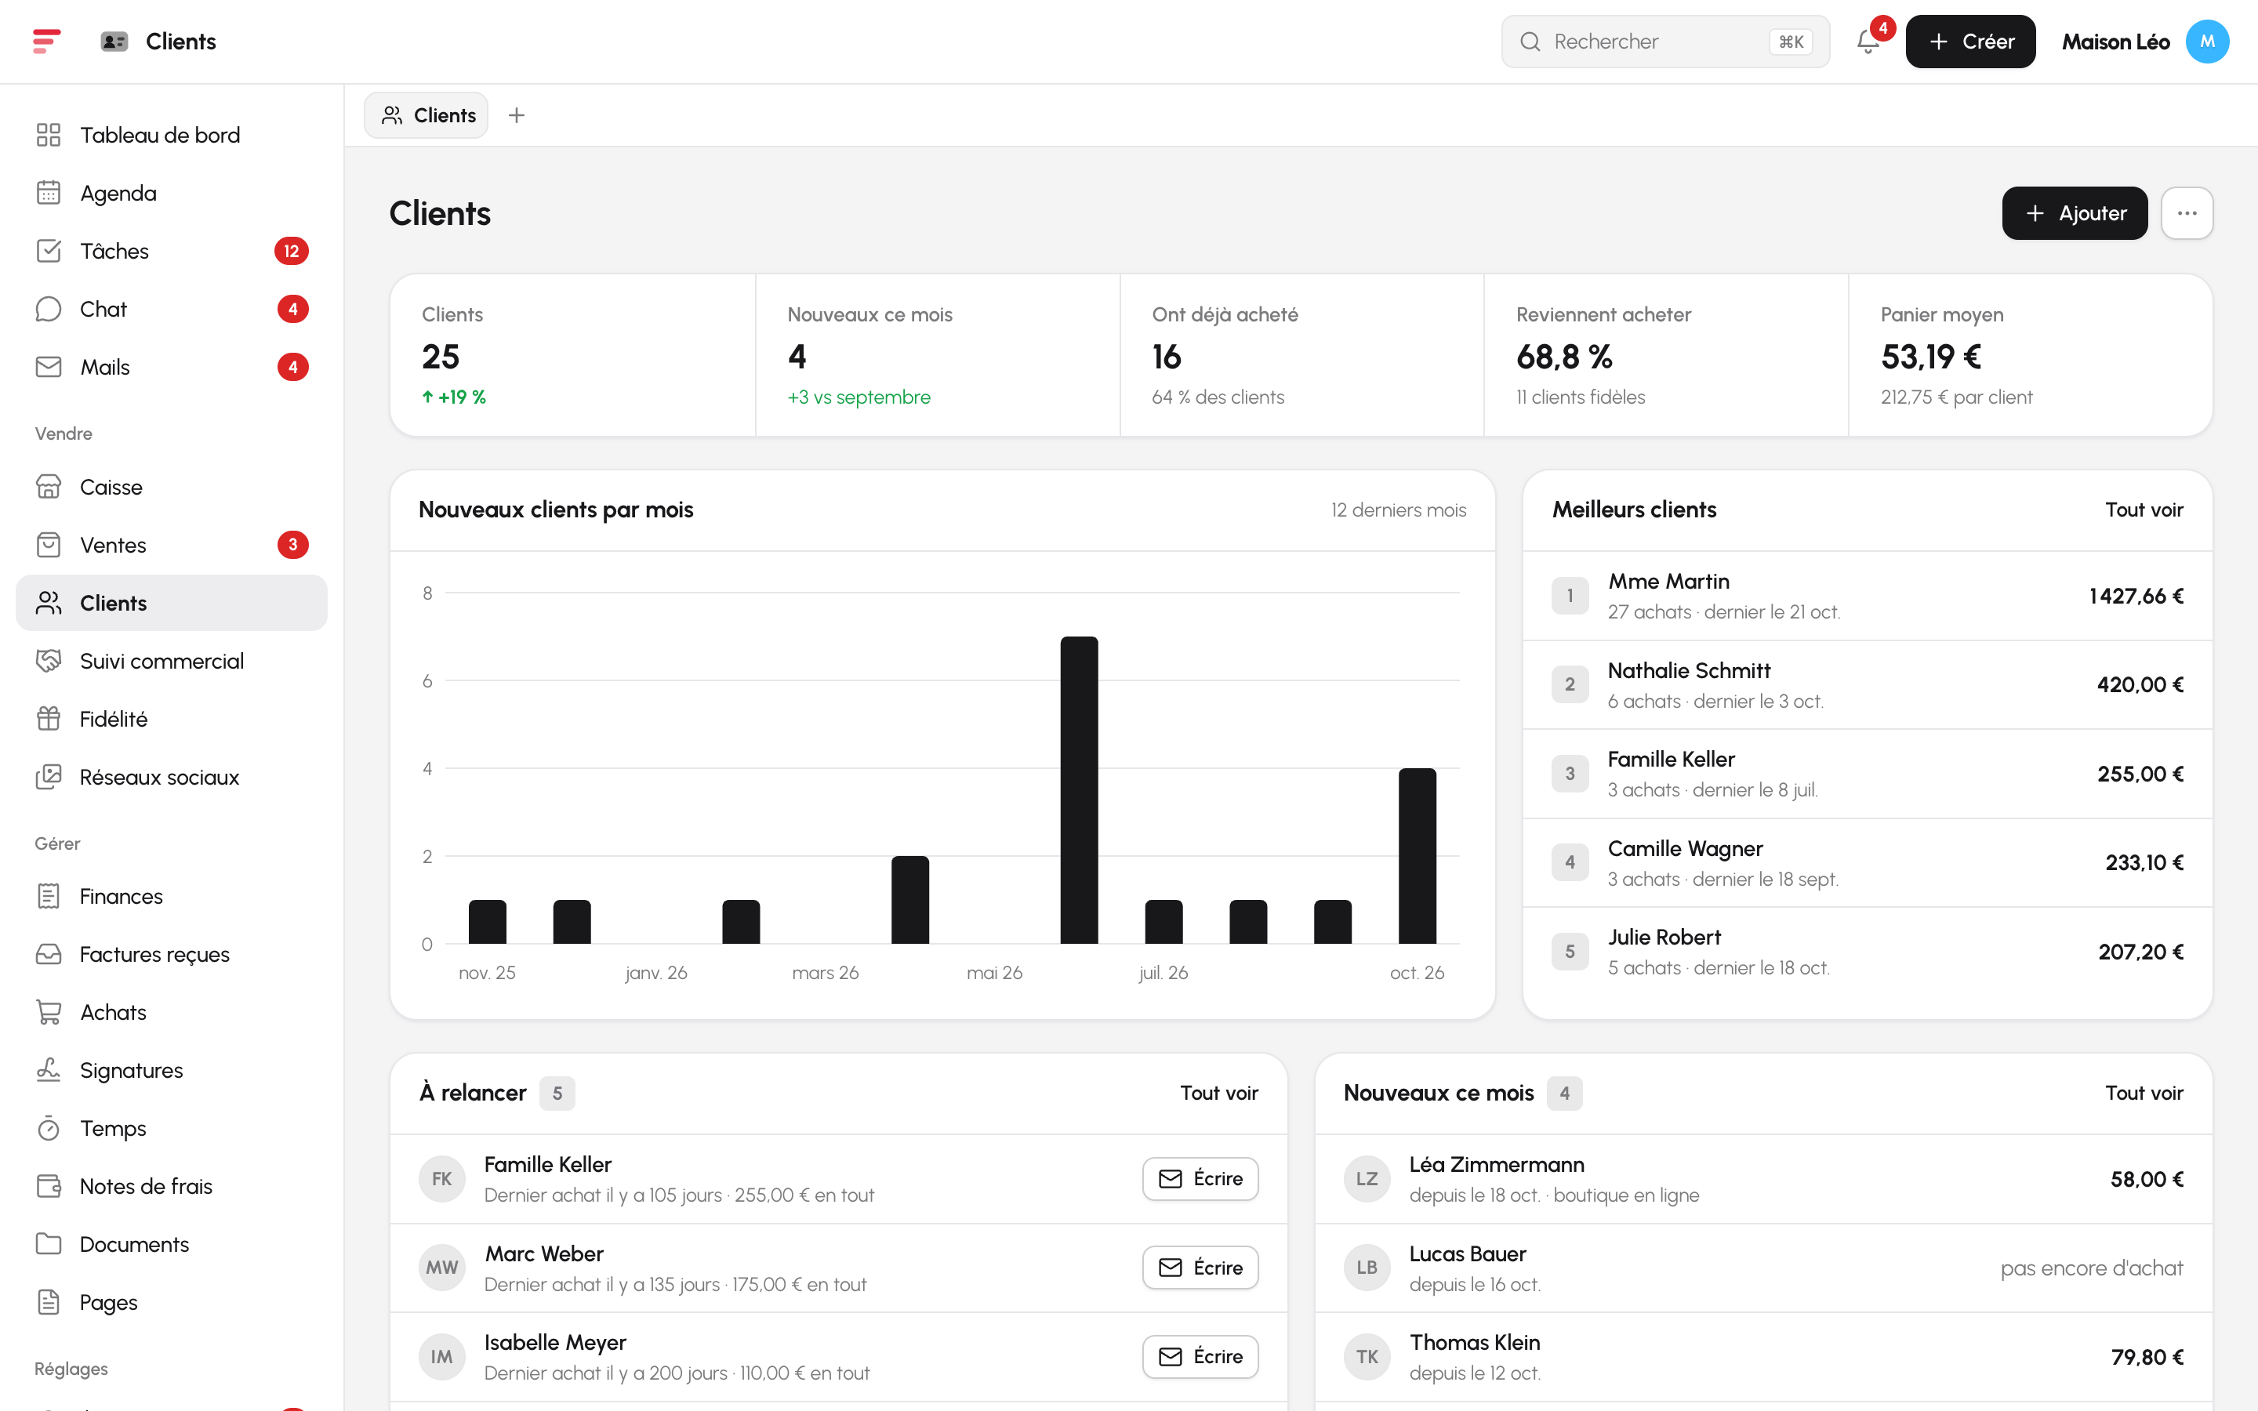Open Factures reçues in sidebar
The height and width of the screenshot is (1411, 2258).
[172, 954]
